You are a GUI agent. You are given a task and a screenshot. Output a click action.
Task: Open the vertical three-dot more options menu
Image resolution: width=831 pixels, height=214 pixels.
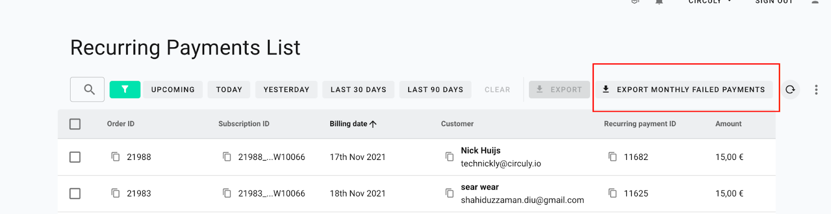click(x=816, y=89)
